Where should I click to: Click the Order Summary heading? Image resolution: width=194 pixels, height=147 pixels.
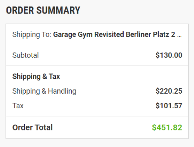[x=43, y=10]
